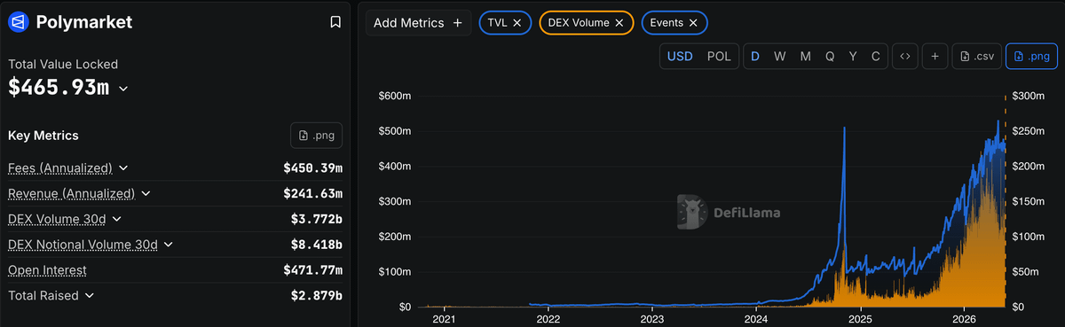The height and width of the screenshot is (327, 1065).
Task: Click the $241.63m revenue value
Action: [312, 193]
